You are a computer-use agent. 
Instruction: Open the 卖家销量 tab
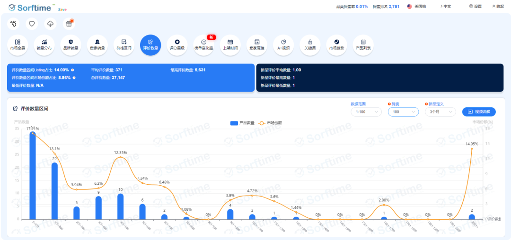click(97, 45)
